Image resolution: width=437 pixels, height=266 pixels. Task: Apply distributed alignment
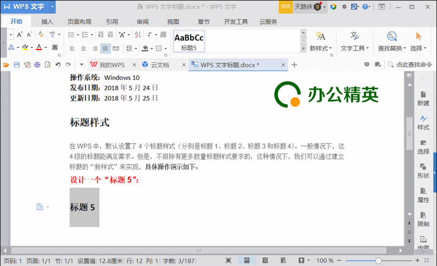pyautogui.click(x=116, y=48)
